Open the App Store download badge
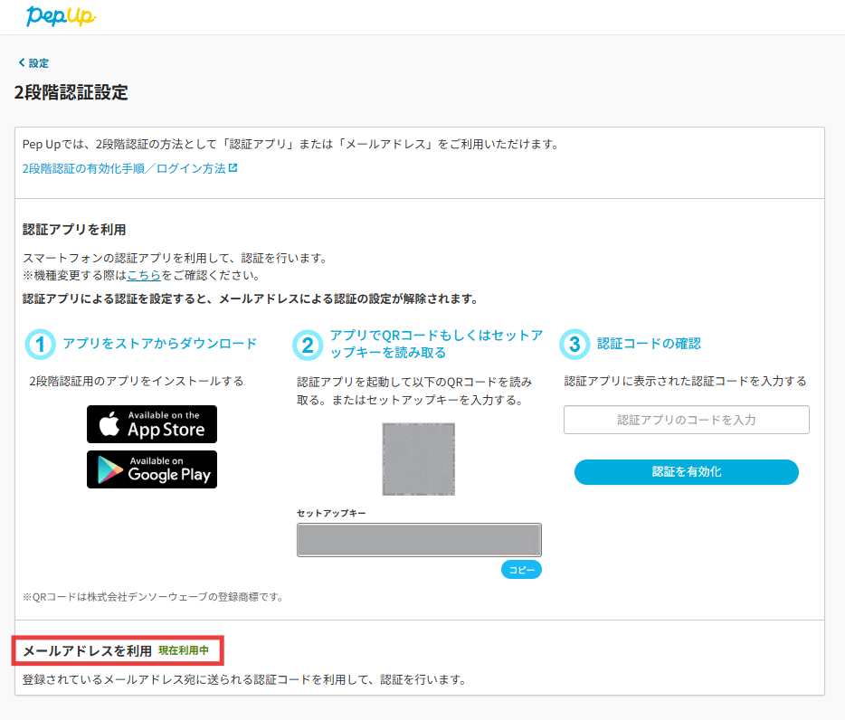Screen dimensions: 845x720 [x=152, y=424]
